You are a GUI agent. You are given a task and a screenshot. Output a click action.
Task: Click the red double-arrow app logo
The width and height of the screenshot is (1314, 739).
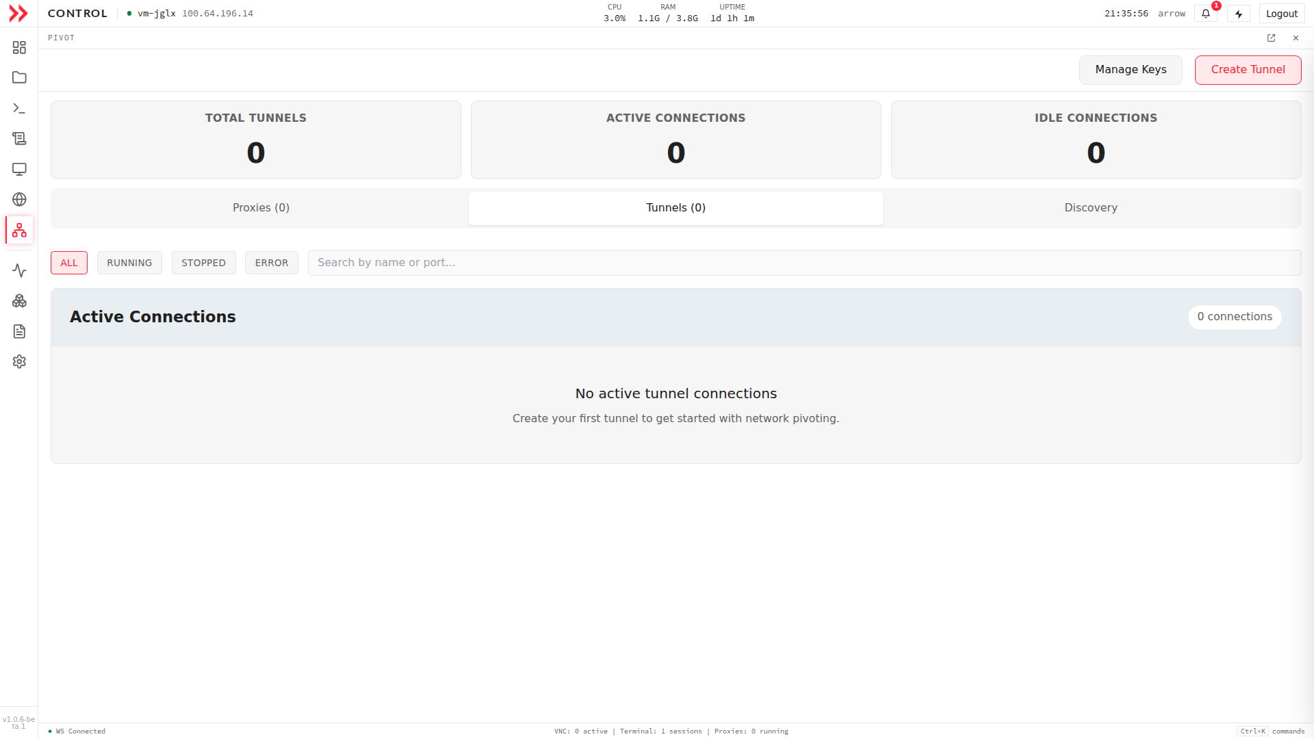coord(18,14)
